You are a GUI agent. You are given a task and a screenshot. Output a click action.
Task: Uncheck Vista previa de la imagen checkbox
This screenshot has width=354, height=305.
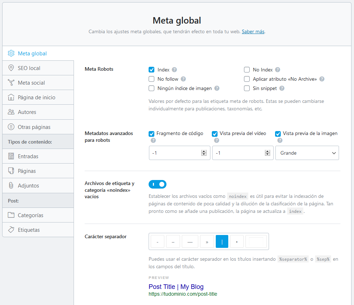(278, 134)
